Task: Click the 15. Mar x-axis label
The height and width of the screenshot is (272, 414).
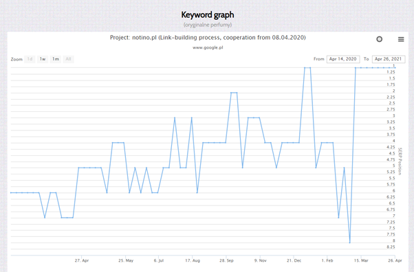Action: 361,260
